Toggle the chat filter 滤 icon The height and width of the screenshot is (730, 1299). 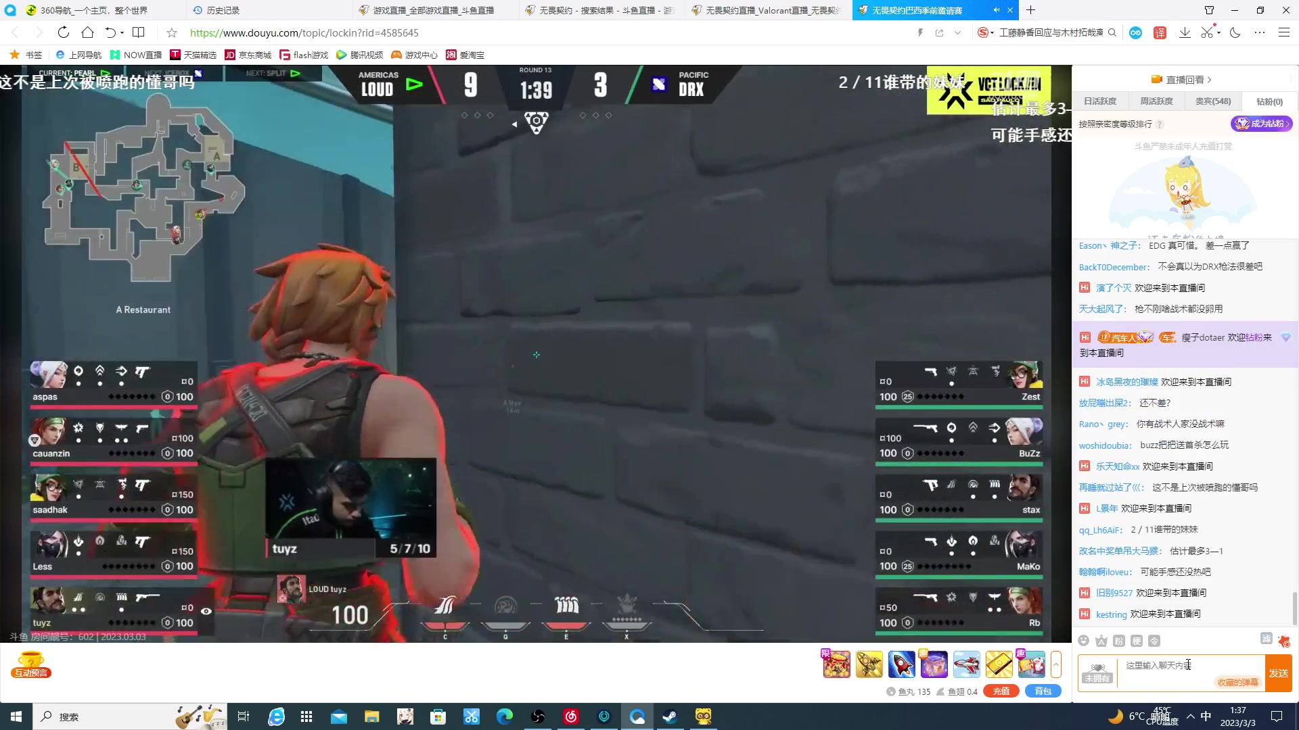point(1267,639)
